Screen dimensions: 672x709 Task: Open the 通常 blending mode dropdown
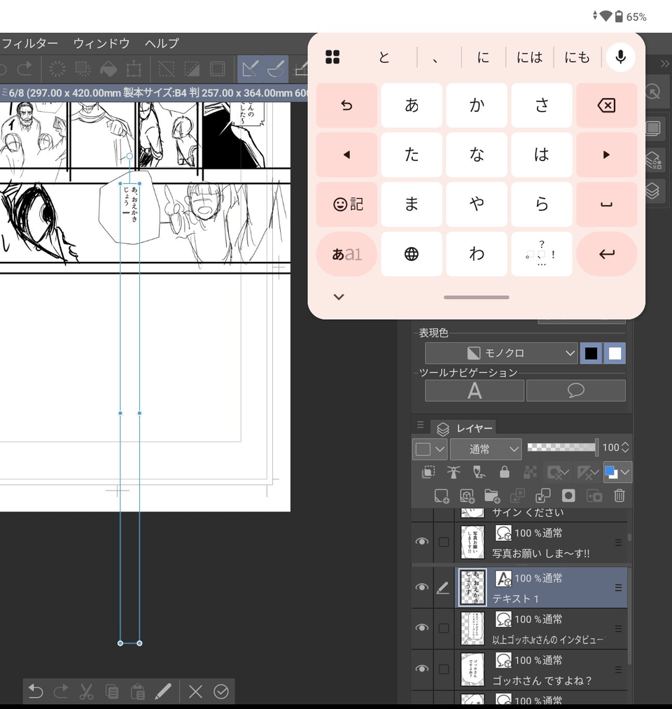[486, 449]
